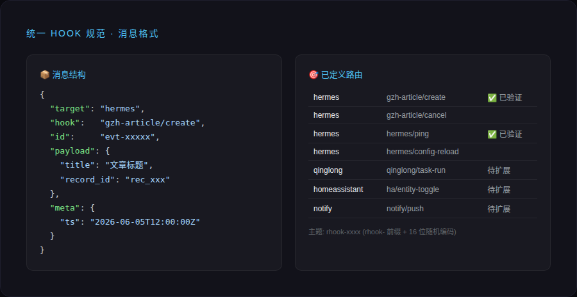Image resolution: width=577 pixels, height=297 pixels.
Task: Click the "rec_xxx" value
Action: coord(147,180)
